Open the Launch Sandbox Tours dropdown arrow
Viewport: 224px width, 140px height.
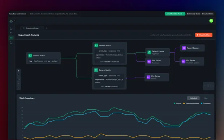coord(184,14)
